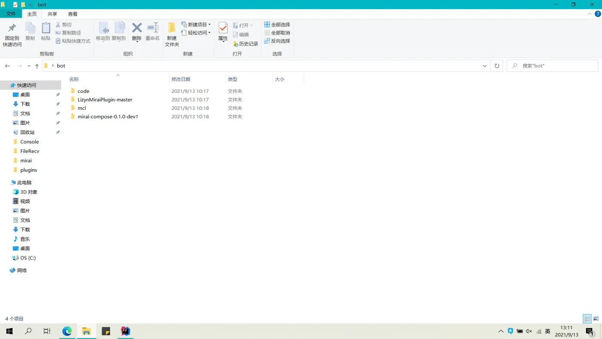Click 新建文件夹 new folder icon
The width and height of the screenshot is (602, 339).
(x=172, y=28)
